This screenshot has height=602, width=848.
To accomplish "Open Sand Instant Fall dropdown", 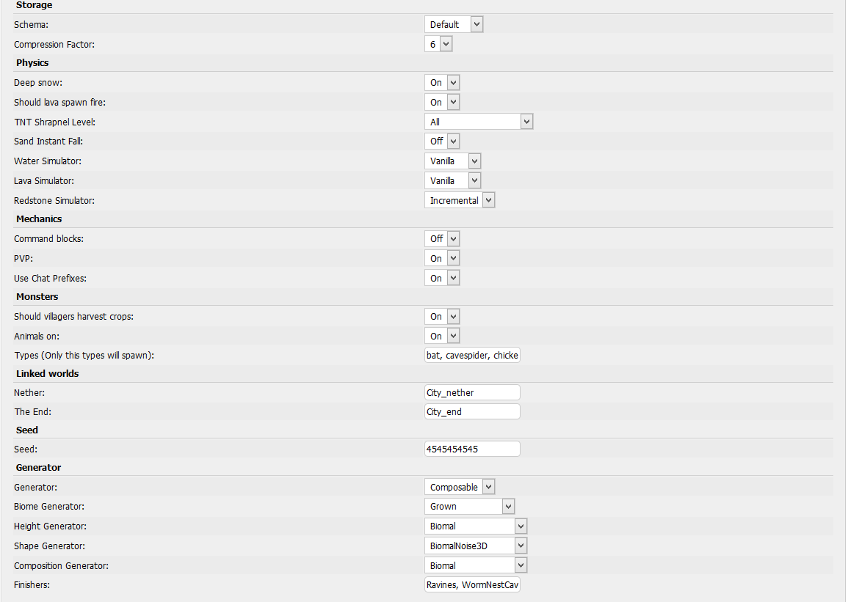I will (442, 141).
